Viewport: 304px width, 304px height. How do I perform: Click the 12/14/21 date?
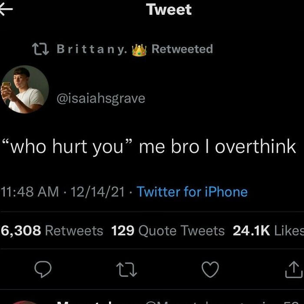[x=98, y=192]
